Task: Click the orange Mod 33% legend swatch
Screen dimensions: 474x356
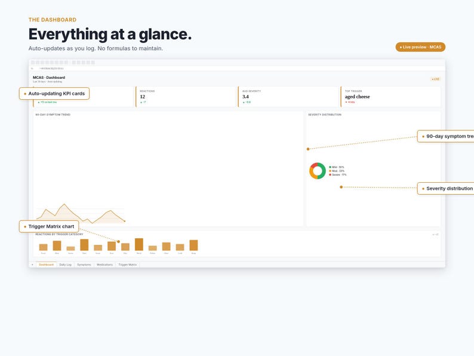Action: click(330, 171)
